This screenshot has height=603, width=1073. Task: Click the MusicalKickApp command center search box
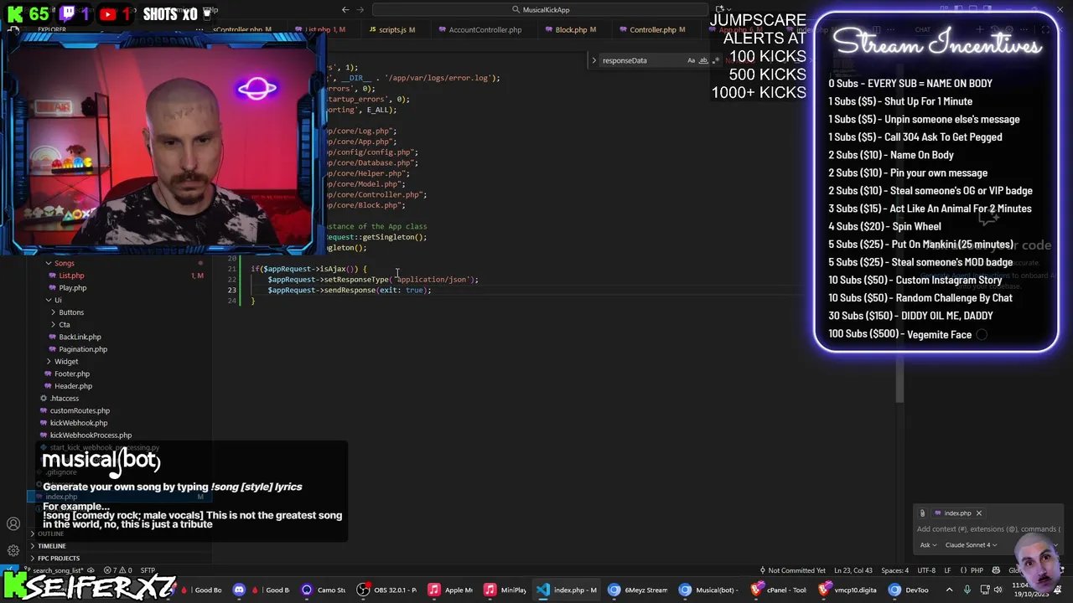click(541, 9)
